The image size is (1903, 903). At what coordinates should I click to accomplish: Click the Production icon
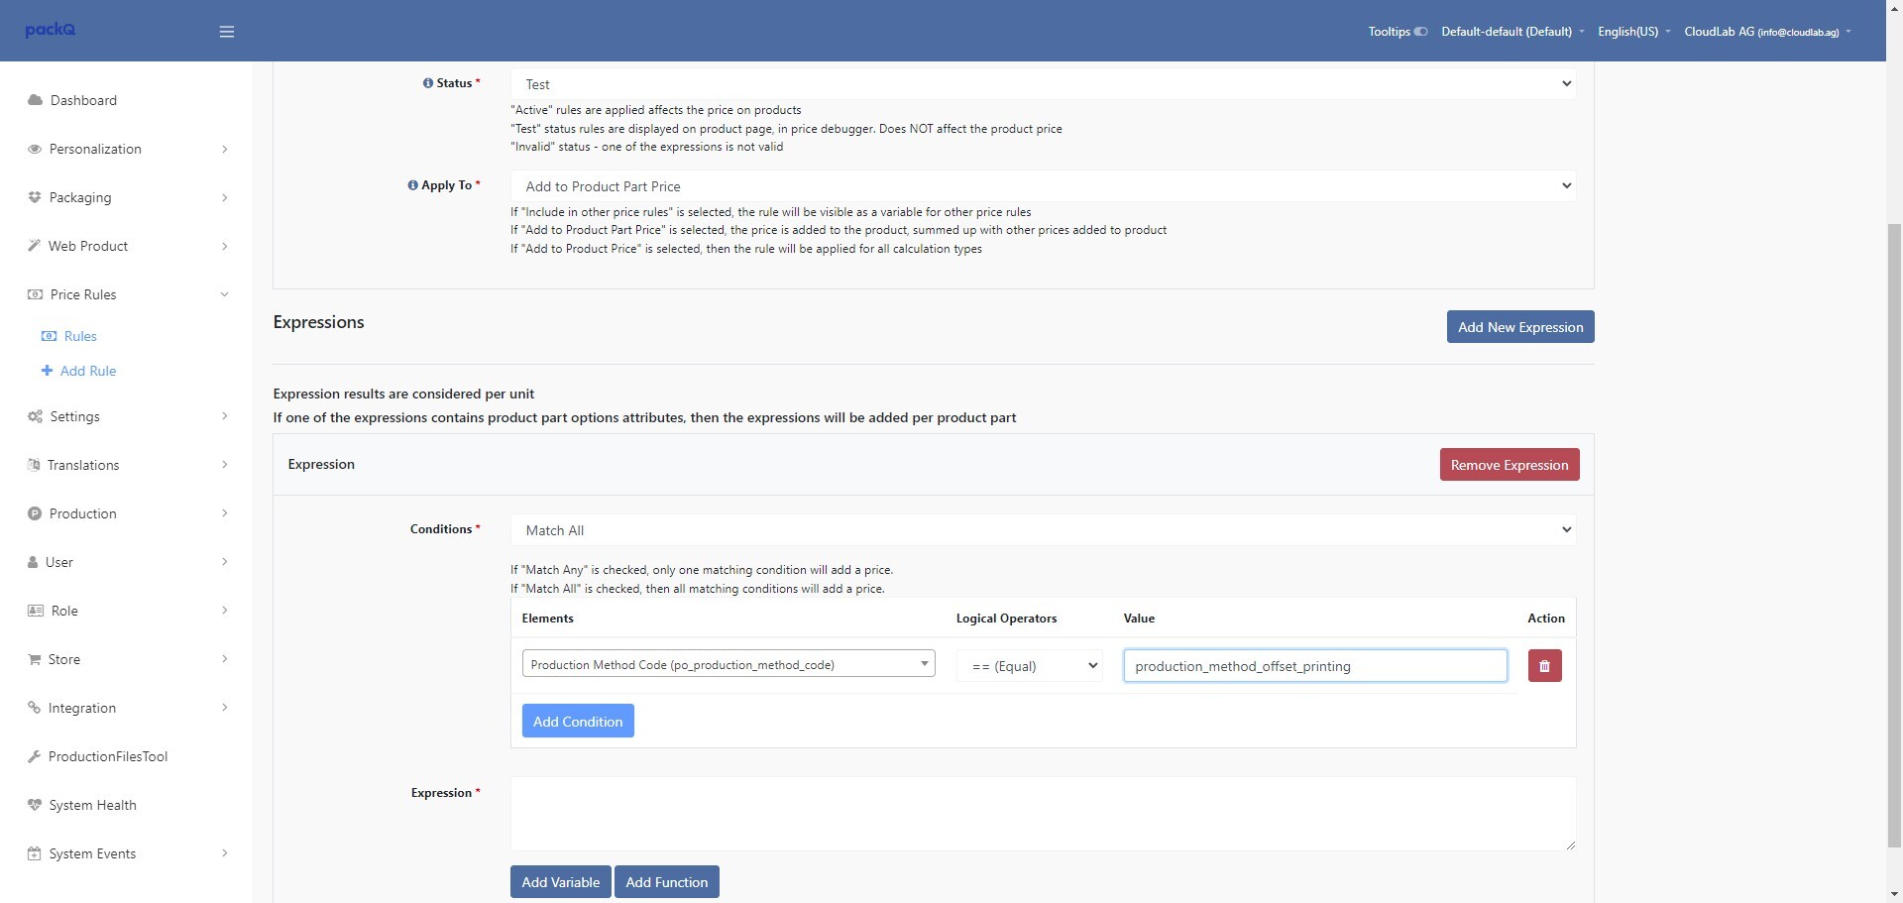pos(35,513)
